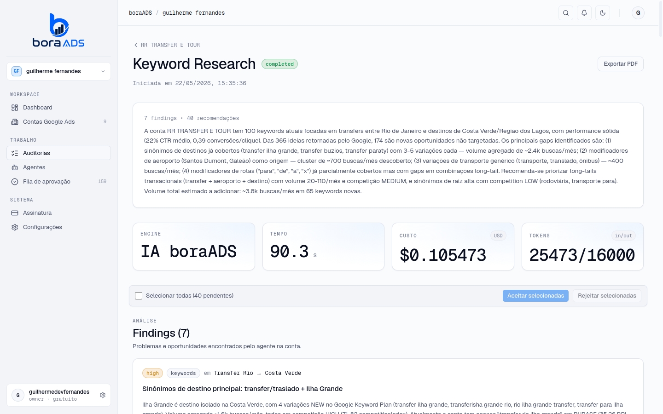Screen dimensions: 663x414
Task: Click the Assinatura card icon
Action: 15,213
